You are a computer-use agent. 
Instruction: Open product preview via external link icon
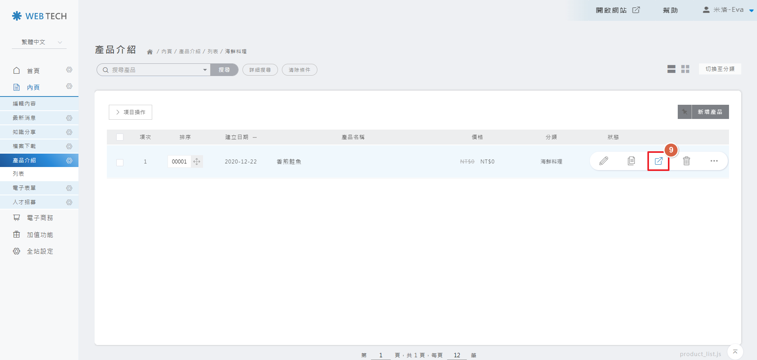658,161
